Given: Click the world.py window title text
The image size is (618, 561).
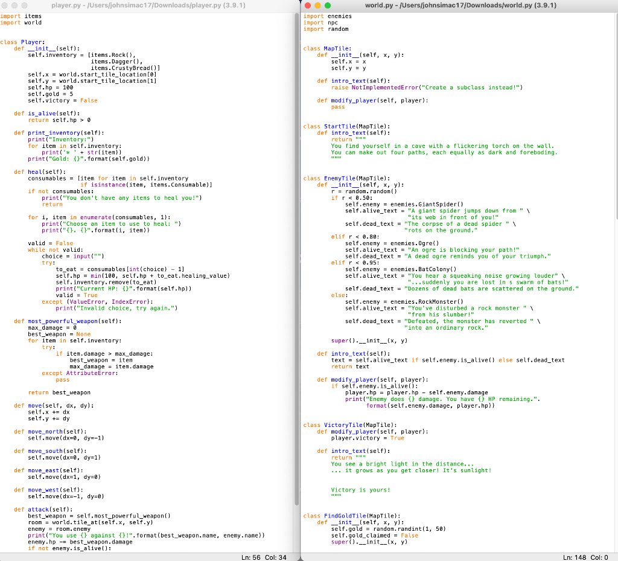Looking at the screenshot, I should pyautogui.click(x=460, y=5).
